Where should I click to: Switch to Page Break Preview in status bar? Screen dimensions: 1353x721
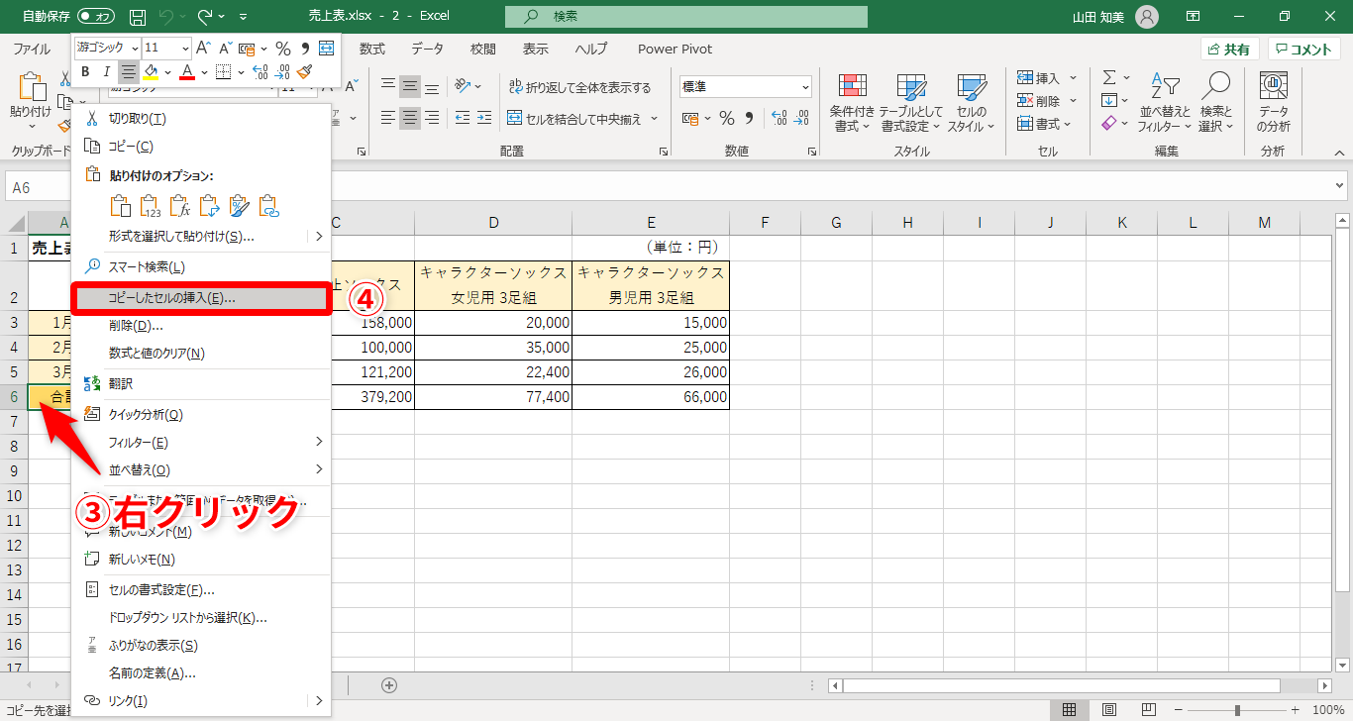pyautogui.click(x=1149, y=710)
